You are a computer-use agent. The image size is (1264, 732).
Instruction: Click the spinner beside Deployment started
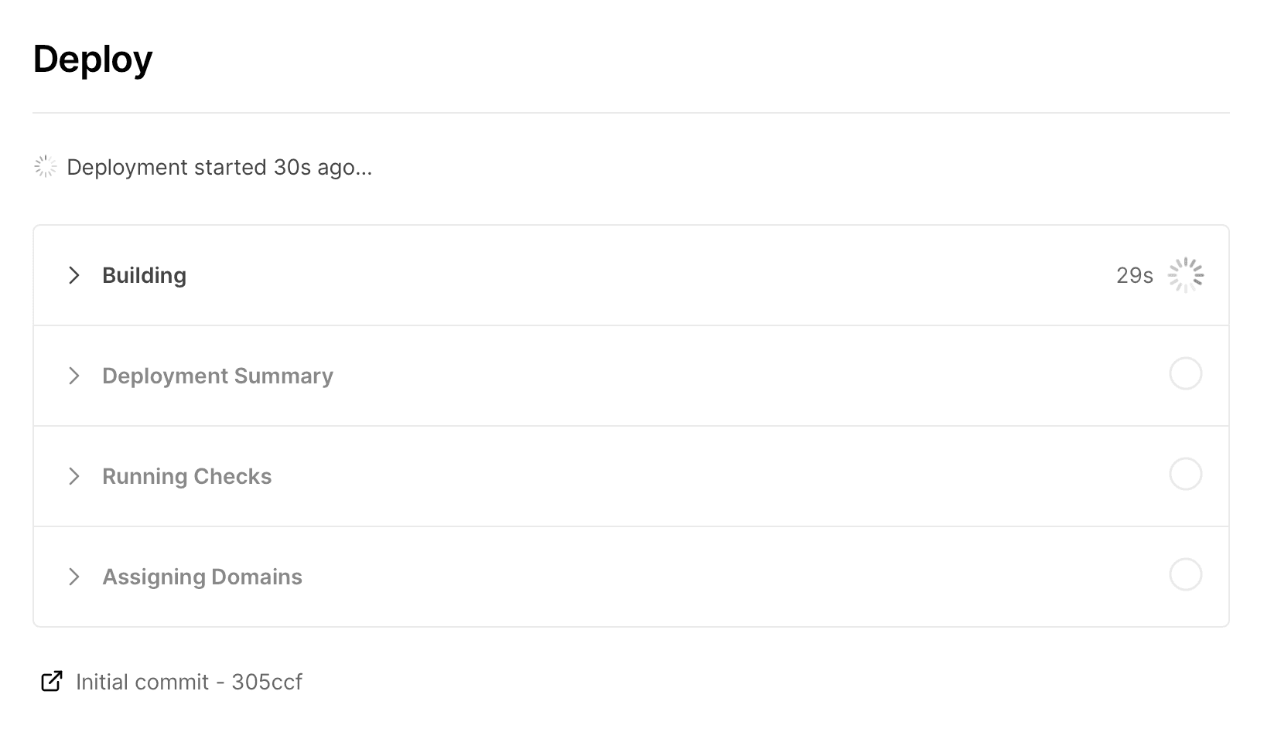pyautogui.click(x=46, y=167)
